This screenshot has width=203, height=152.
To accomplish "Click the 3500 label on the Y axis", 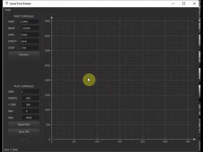I will coord(47,36).
